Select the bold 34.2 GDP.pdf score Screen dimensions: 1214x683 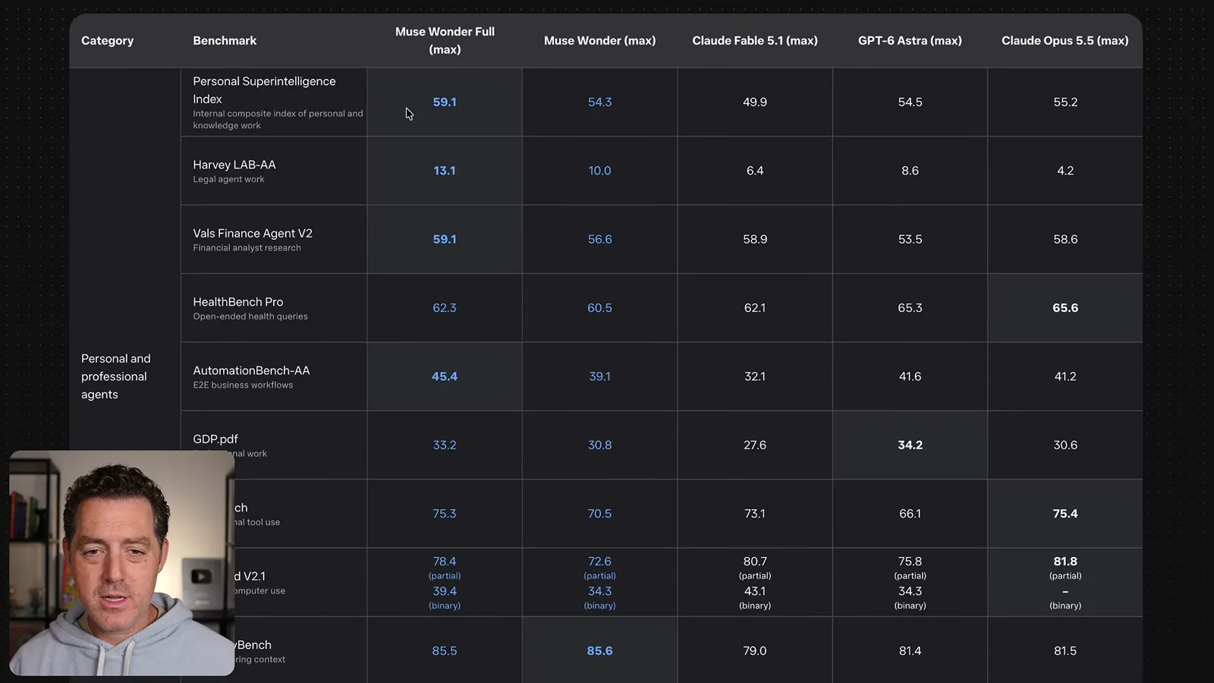tap(910, 445)
